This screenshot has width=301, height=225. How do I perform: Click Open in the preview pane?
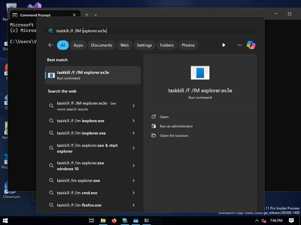164,117
